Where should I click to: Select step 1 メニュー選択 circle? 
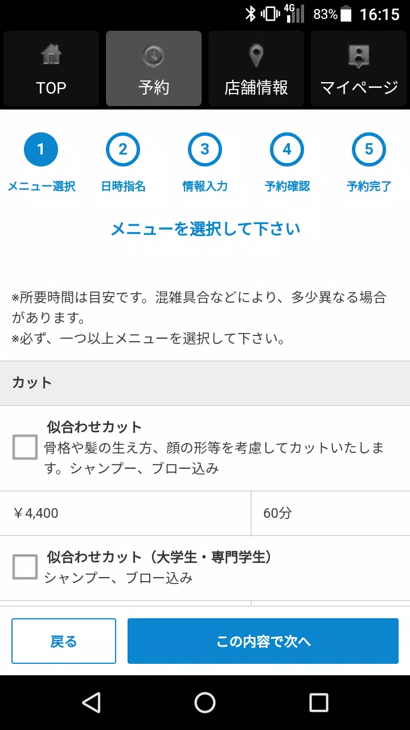(x=40, y=149)
